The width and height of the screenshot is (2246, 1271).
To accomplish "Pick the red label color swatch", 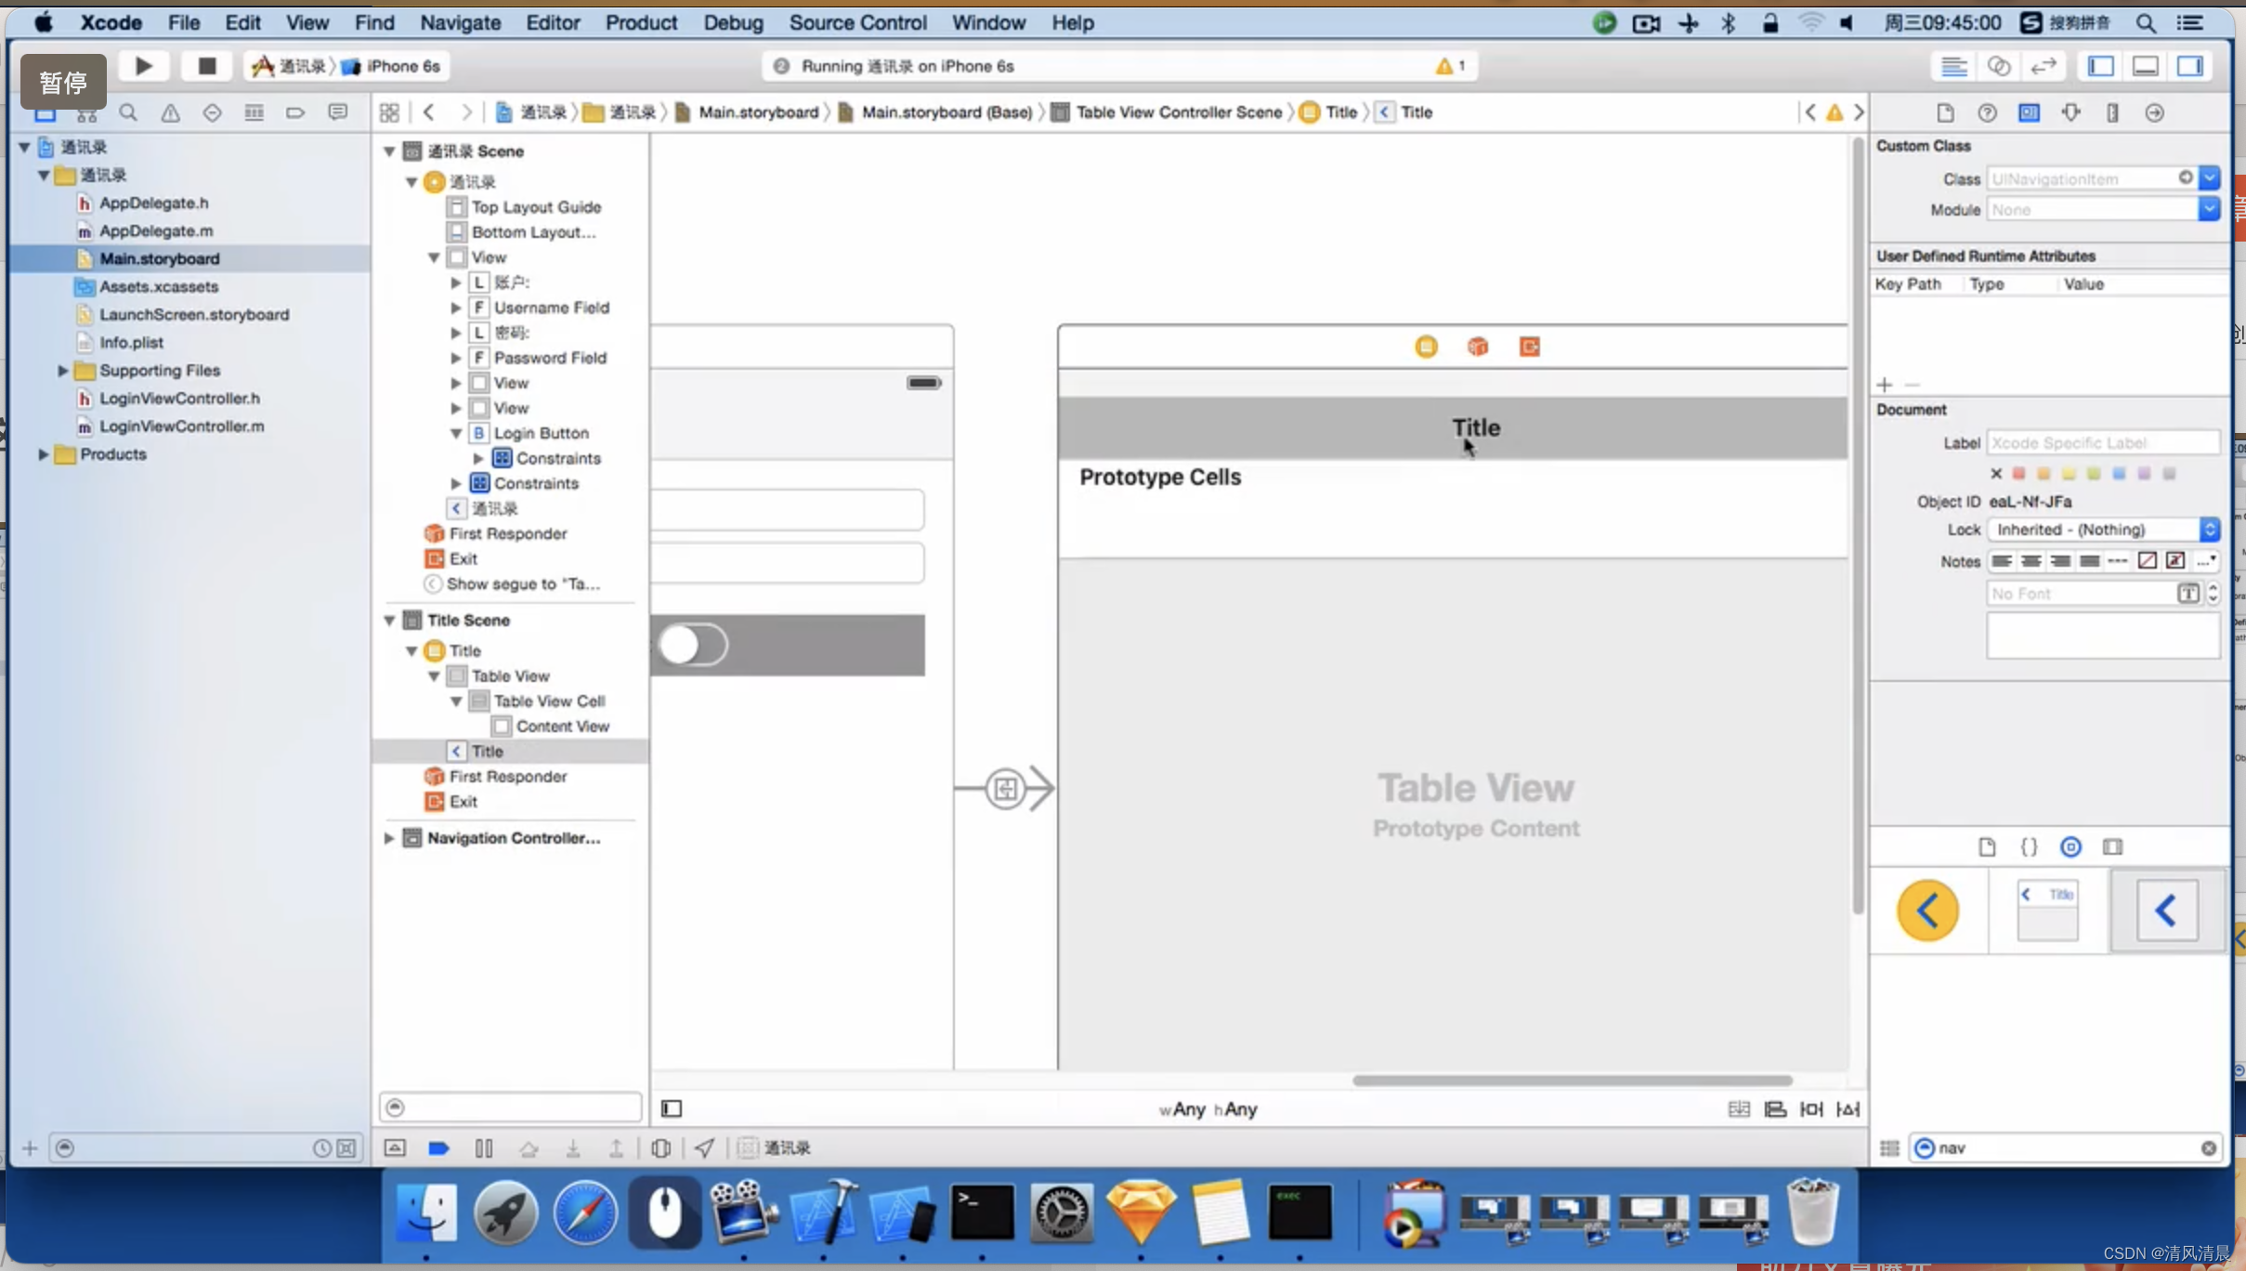I will coord(2018,474).
